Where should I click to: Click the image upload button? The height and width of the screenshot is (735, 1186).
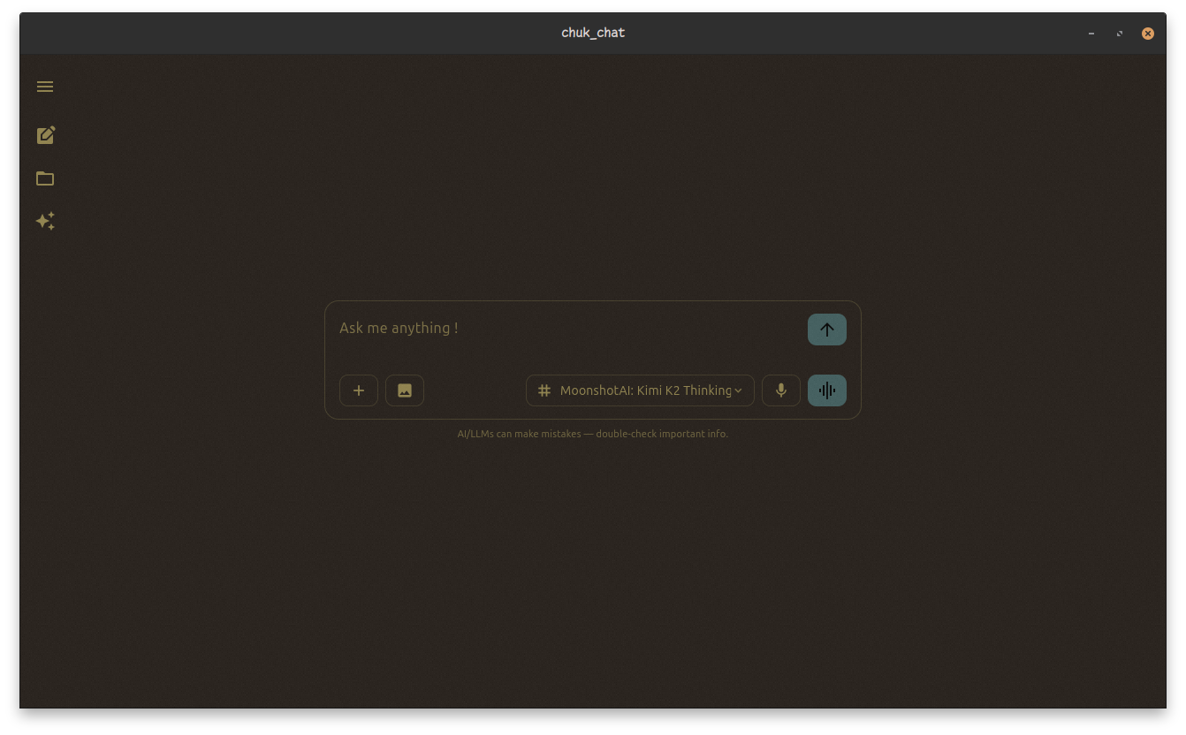pyautogui.click(x=405, y=390)
